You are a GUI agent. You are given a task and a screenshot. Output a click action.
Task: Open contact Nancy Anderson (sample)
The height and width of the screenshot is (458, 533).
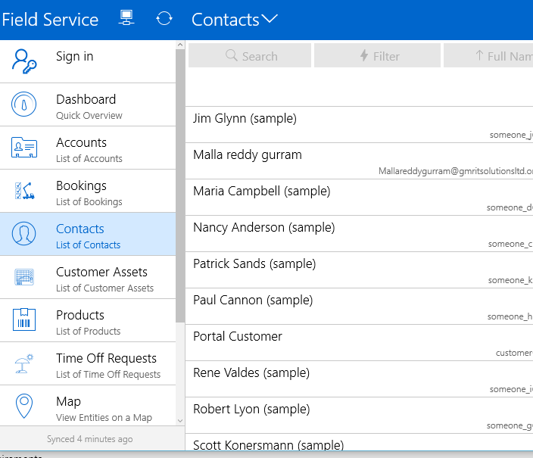(x=360, y=234)
